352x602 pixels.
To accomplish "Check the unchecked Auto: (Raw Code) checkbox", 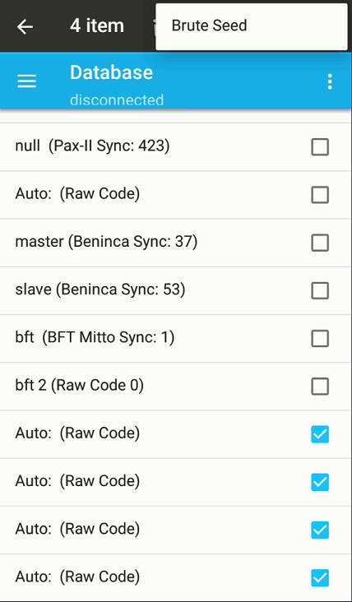I will [x=320, y=195].
